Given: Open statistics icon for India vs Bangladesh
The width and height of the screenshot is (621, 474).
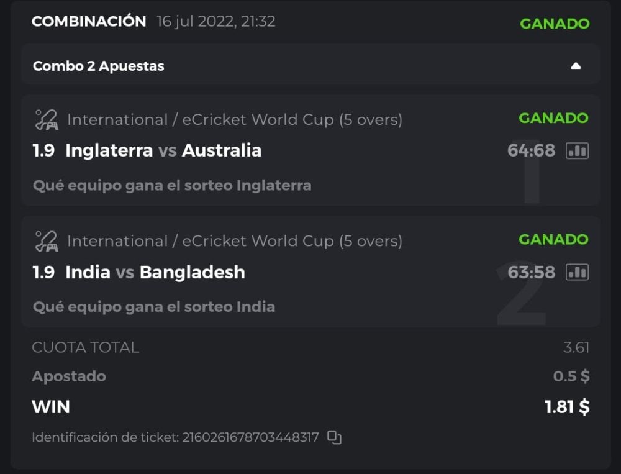Looking at the screenshot, I should click(x=577, y=272).
